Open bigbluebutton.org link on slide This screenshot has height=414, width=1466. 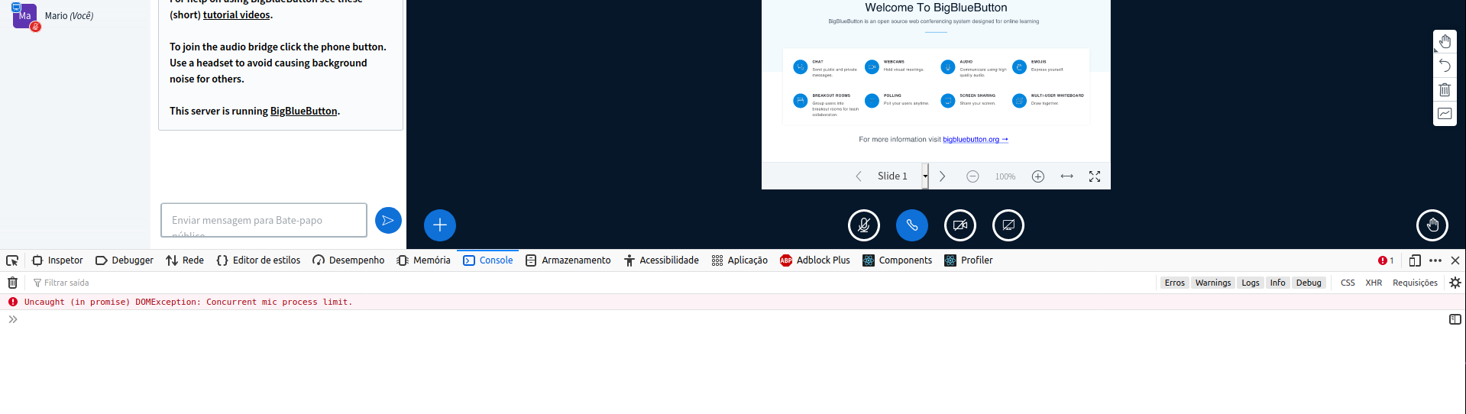click(x=976, y=139)
